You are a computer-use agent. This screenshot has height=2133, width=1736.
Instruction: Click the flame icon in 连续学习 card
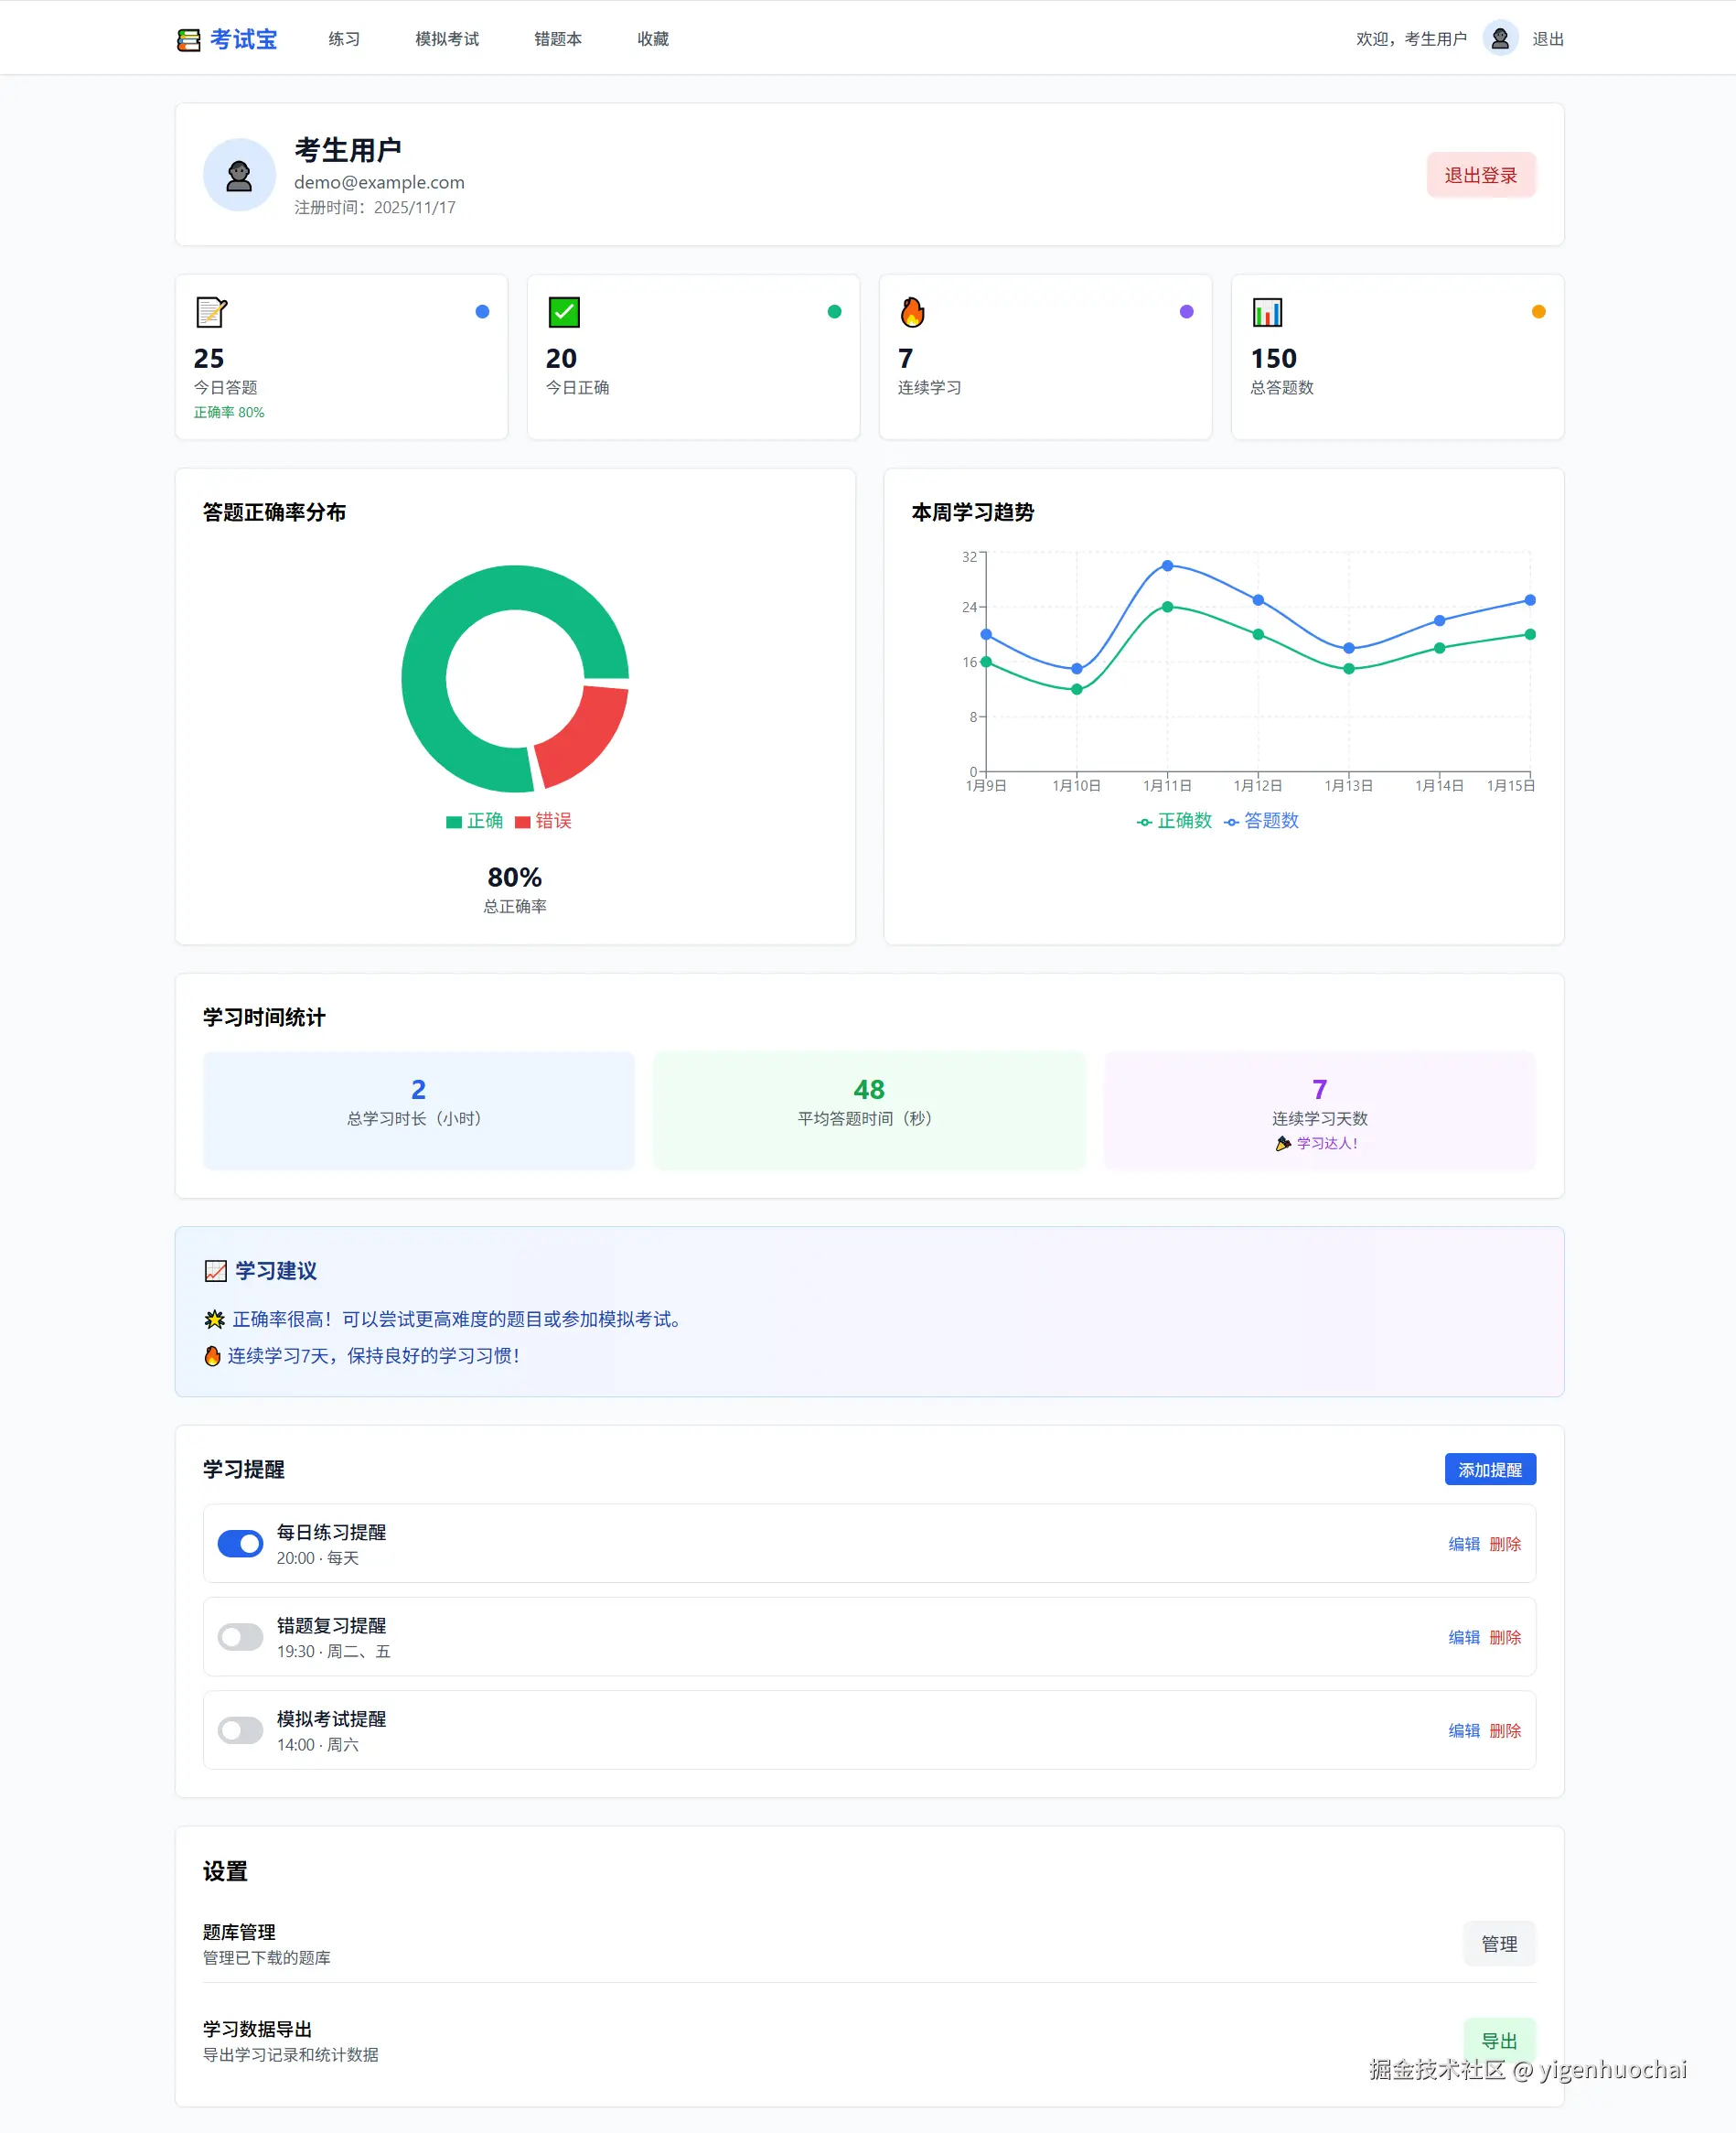912,312
